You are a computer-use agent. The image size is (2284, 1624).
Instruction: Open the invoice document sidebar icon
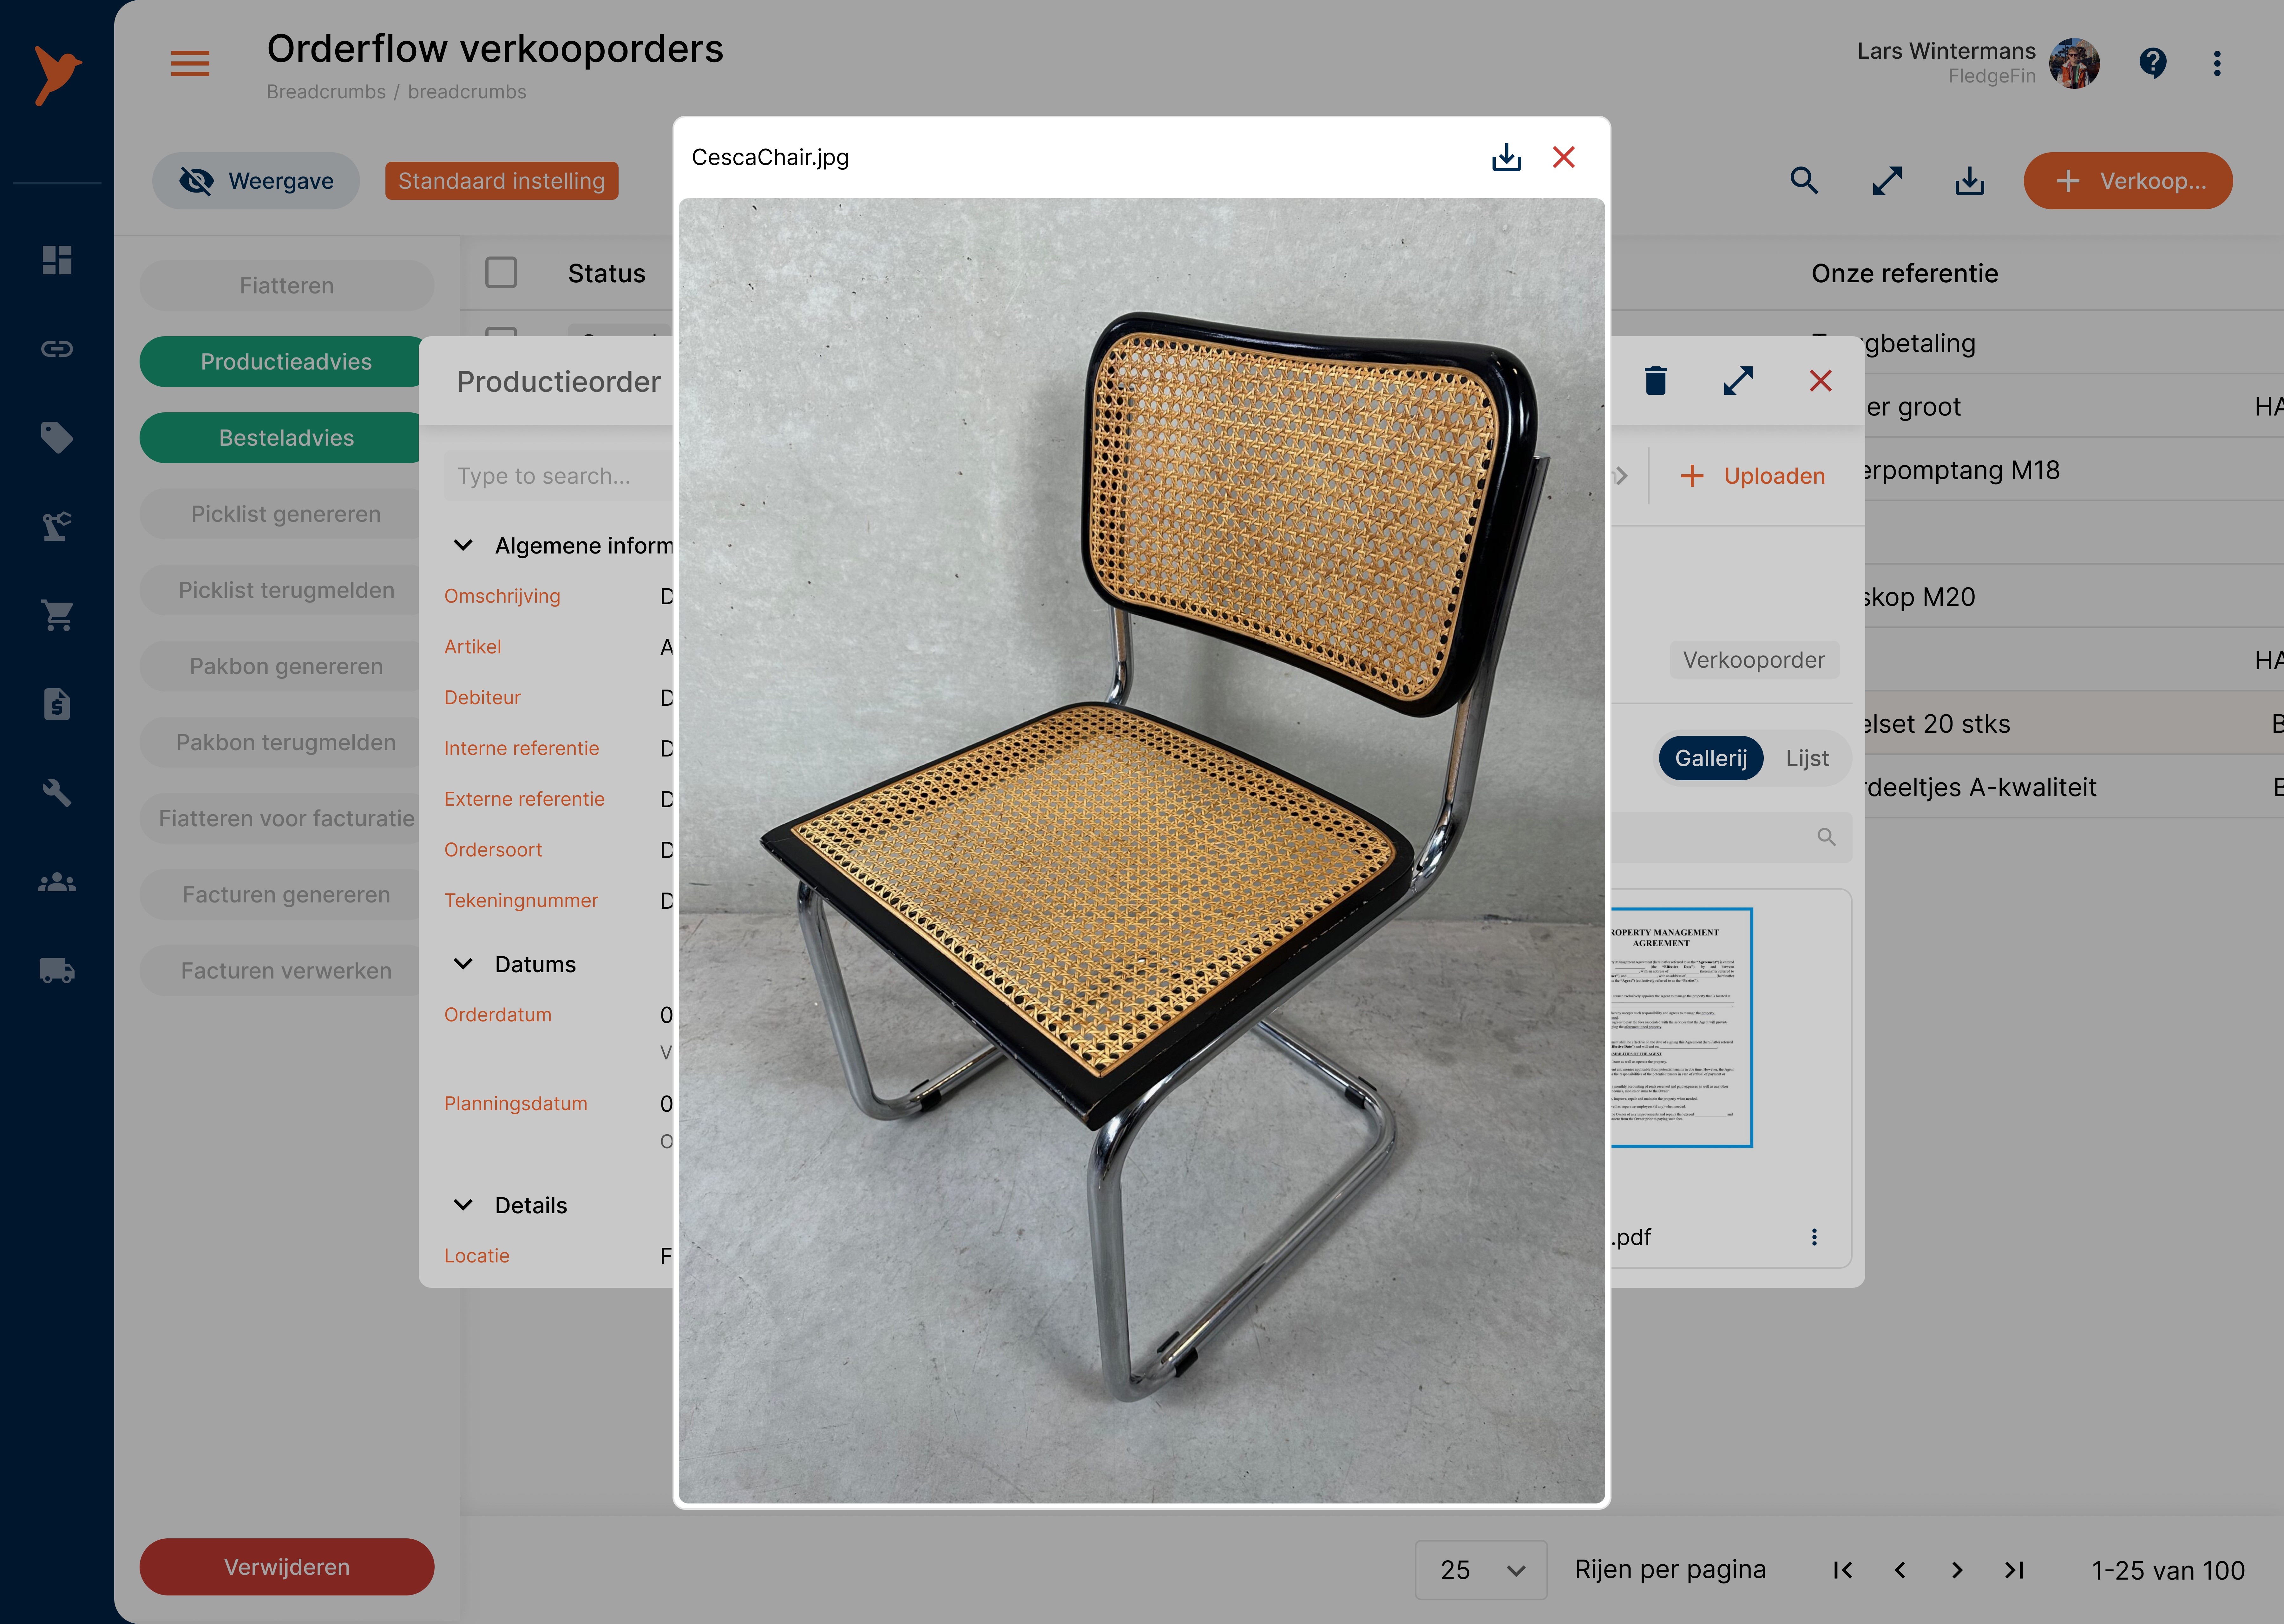click(57, 704)
